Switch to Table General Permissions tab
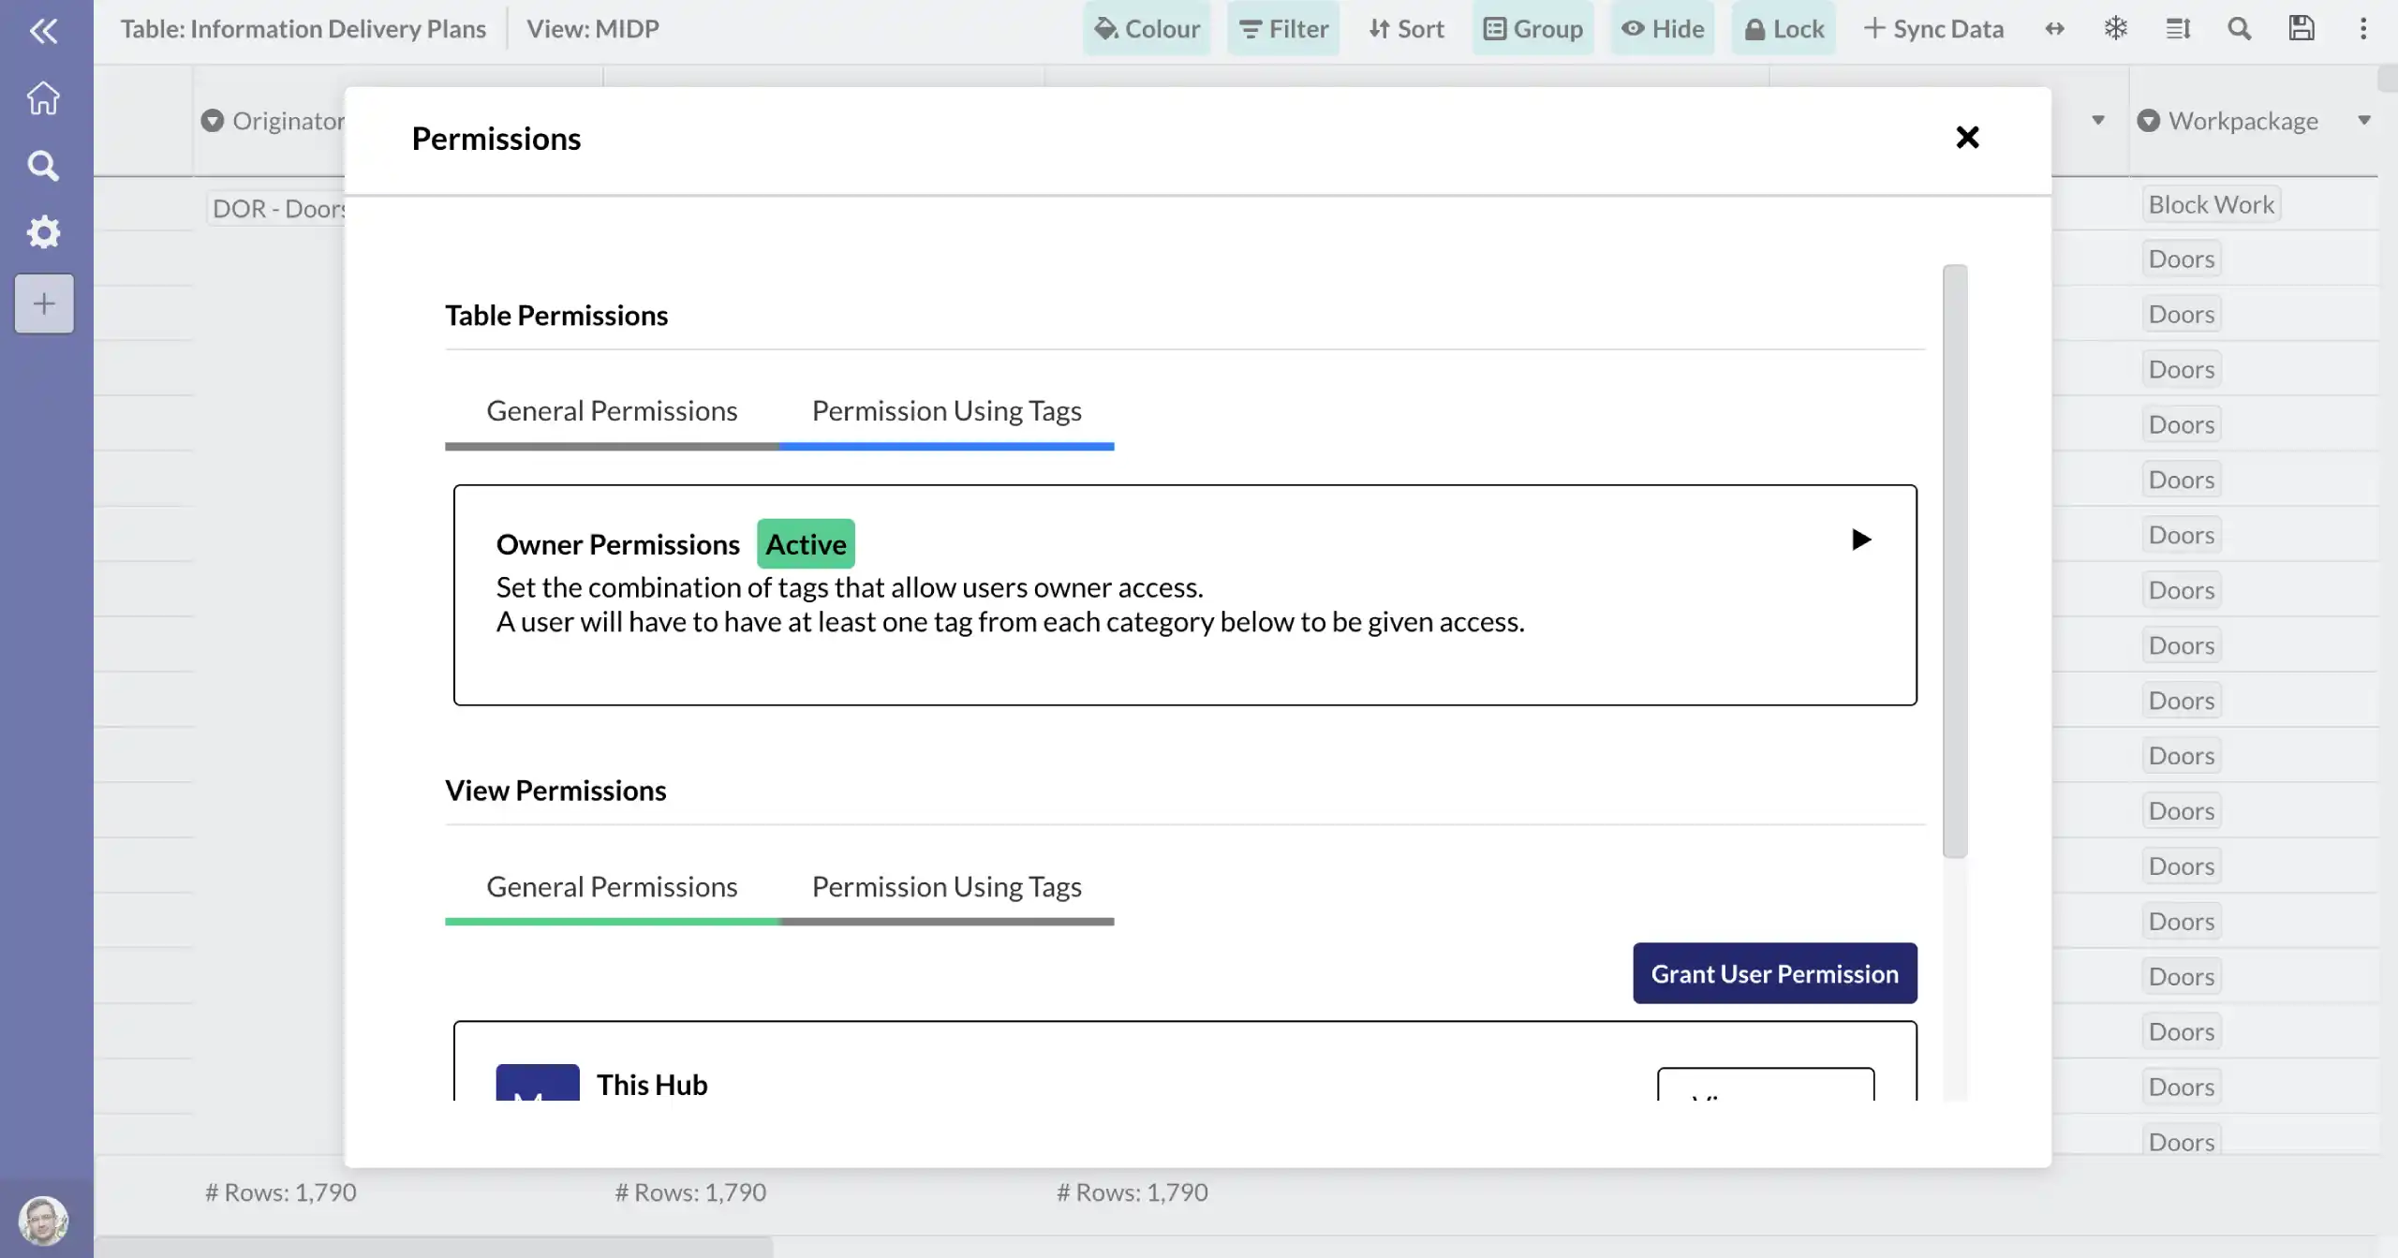Viewport: 2398px width, 1258px height. (x=612, y=411)
